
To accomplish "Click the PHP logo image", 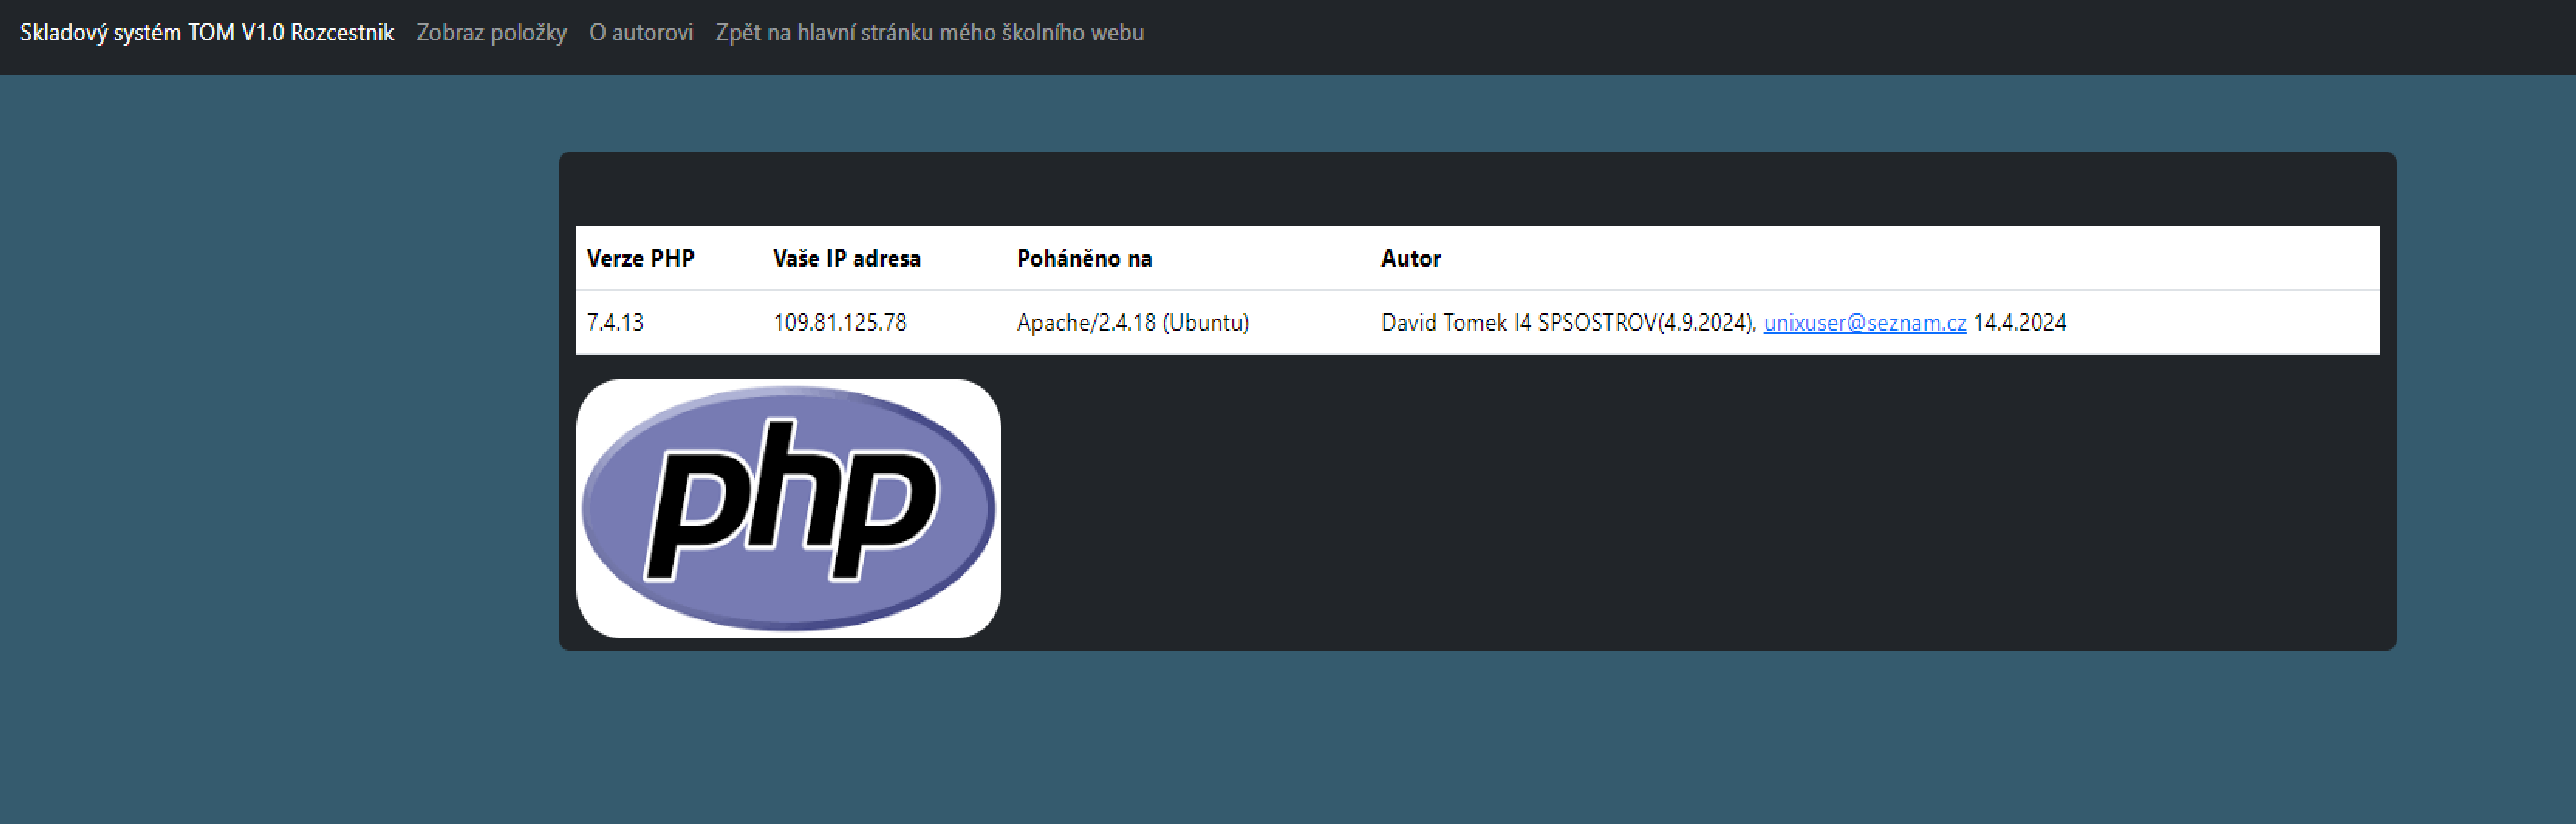I will 788,508.
